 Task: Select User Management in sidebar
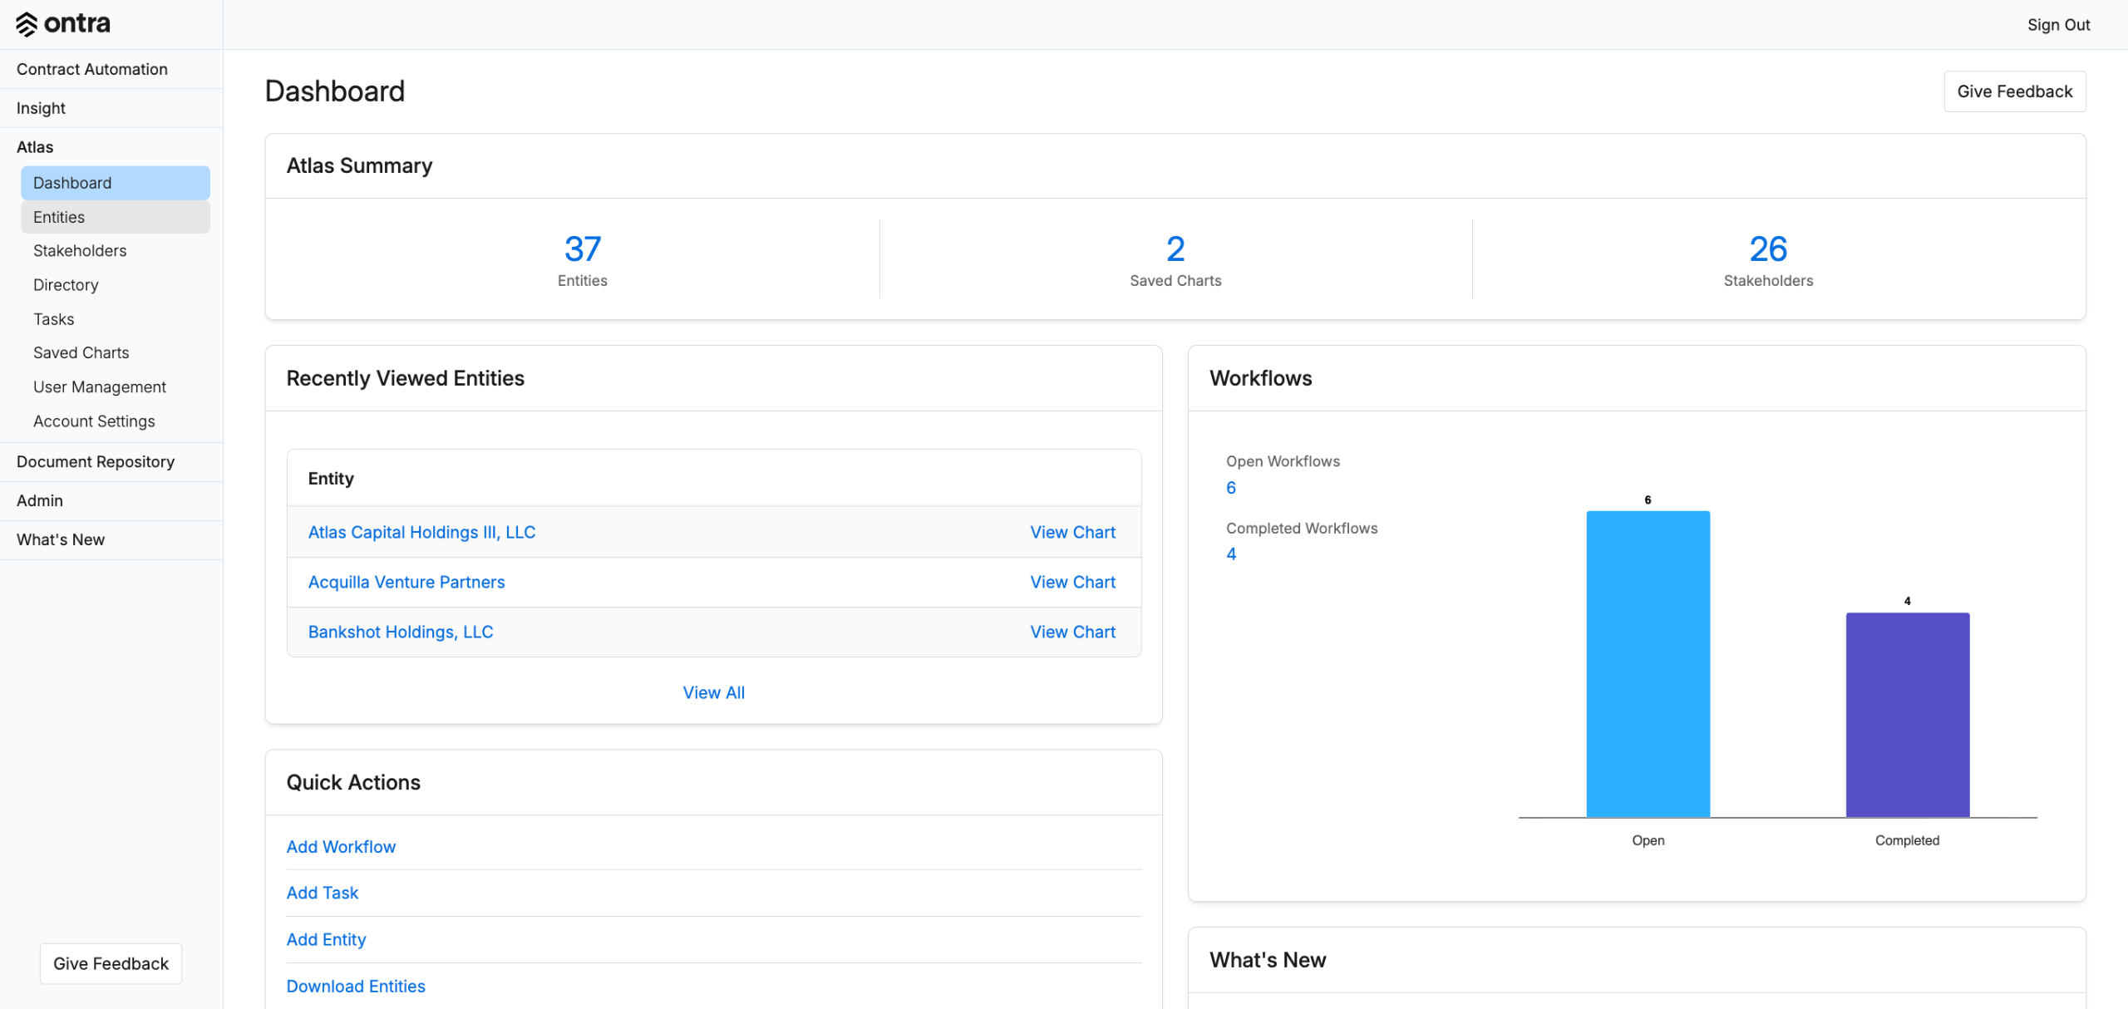point(100,386)
